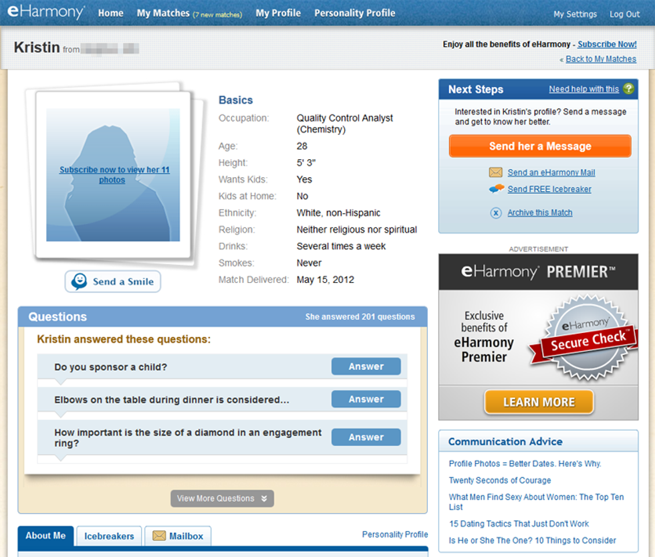Click the green help question mark icon

[x=628, y=89]
